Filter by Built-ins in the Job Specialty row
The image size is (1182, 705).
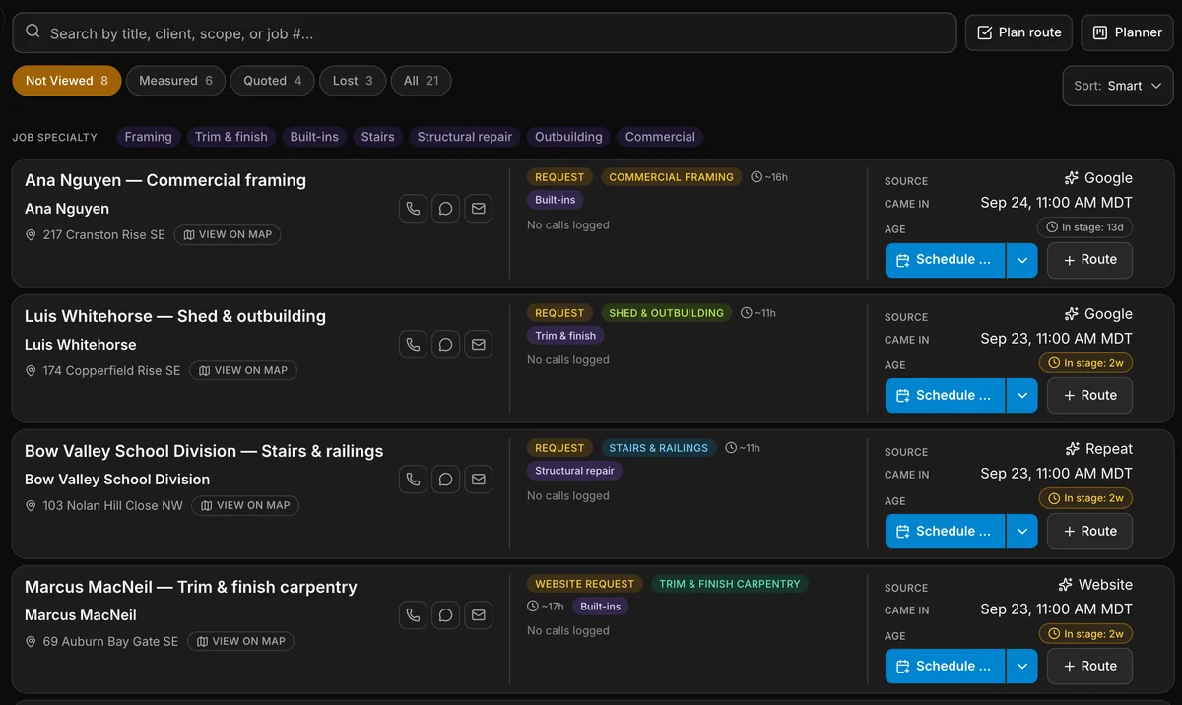click(x=314, y=137)
